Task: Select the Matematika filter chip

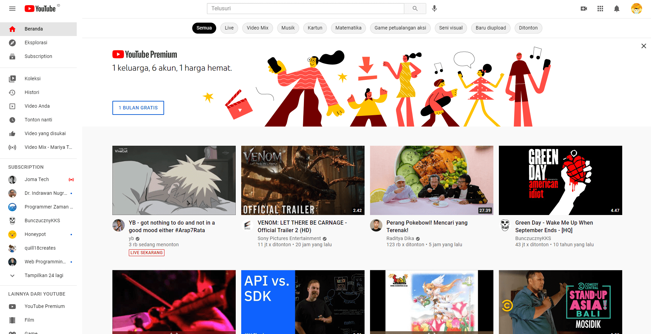Action: (x=348, y=28)
